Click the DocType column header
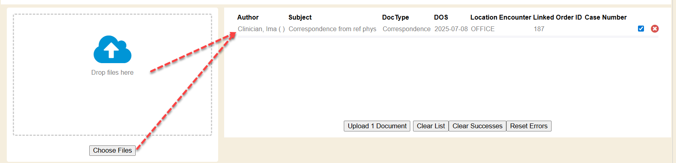Image resolution: width=676 pixels, height=163 pixels. point(395,18)
